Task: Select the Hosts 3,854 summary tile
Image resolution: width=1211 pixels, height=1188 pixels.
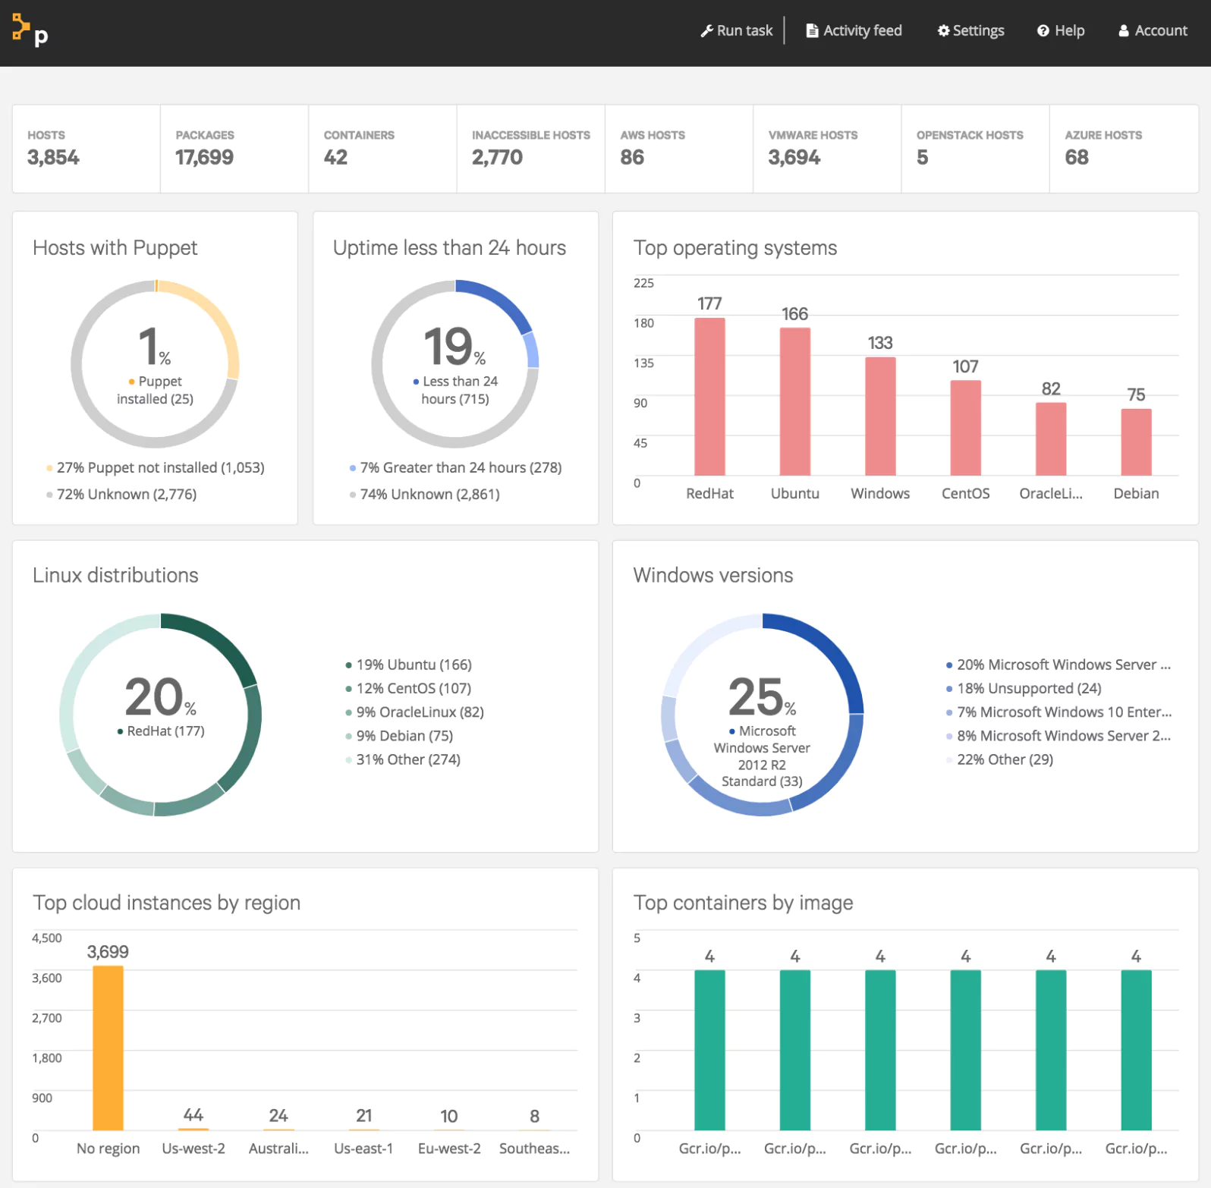Action: coord(86,149)
